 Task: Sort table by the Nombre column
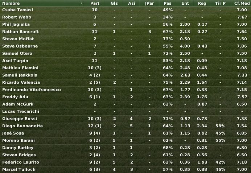(x=11, y=3)
